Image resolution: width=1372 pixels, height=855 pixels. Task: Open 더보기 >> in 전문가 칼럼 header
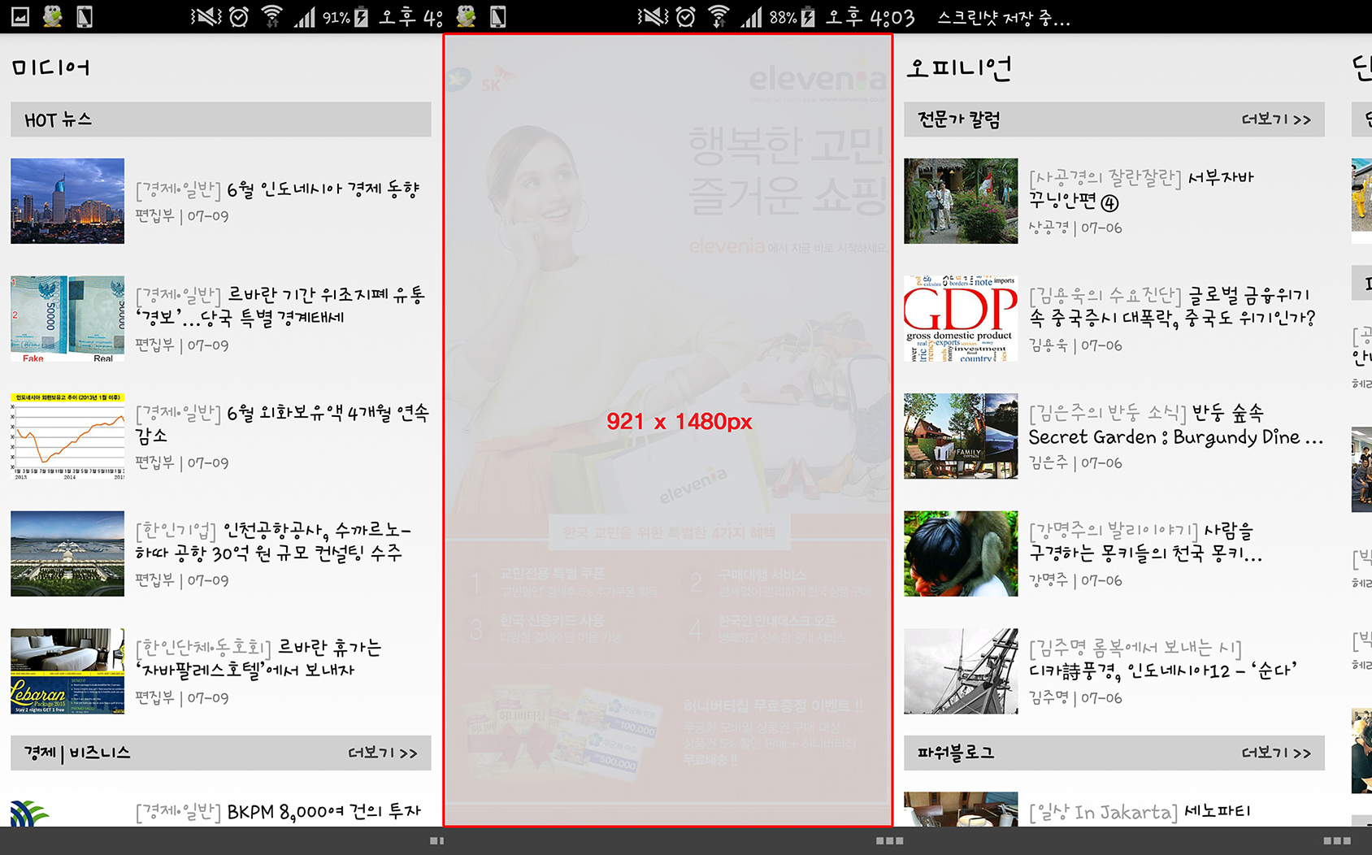click(x=1276, y=119)
